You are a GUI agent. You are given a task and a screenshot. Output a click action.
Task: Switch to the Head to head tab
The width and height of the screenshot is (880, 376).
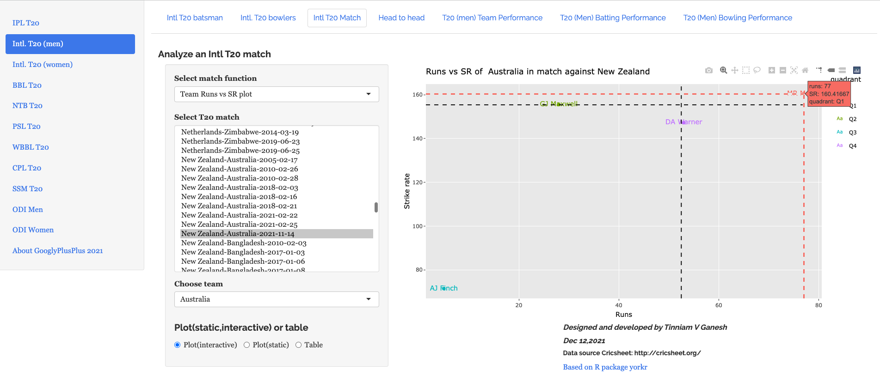(x=401, y=18)
